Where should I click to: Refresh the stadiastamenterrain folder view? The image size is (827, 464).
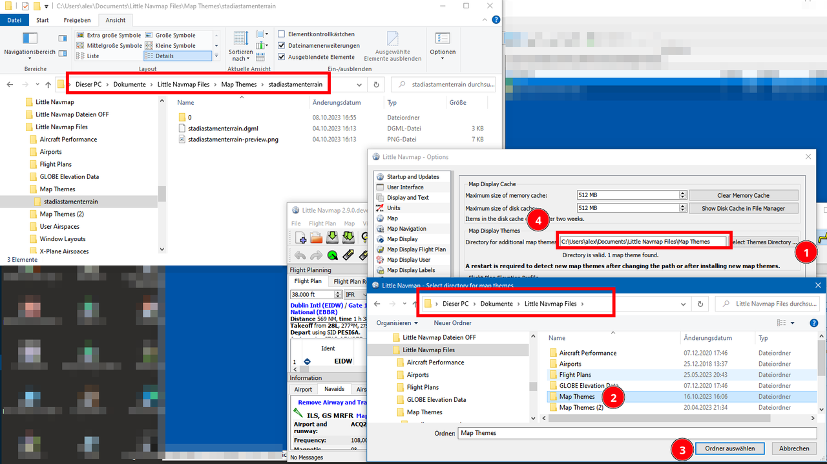click(x=376, y=85)
